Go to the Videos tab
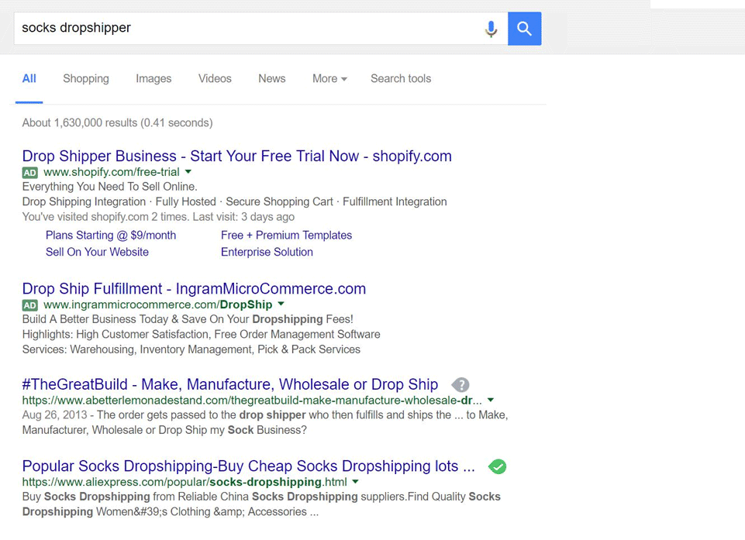Image resolution: width=745 pixels, height=540 pixels. [215, 79]
